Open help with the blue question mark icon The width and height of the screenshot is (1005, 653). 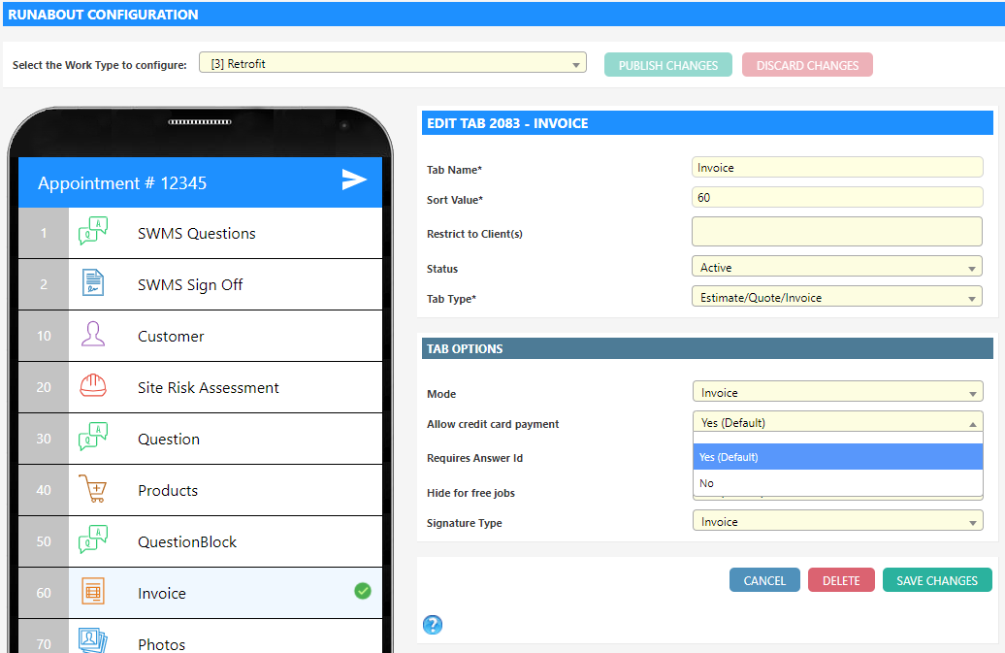coord(433,625)
